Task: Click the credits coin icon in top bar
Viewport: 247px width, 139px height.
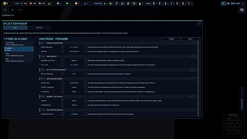Action: click(x=5, y=3)
